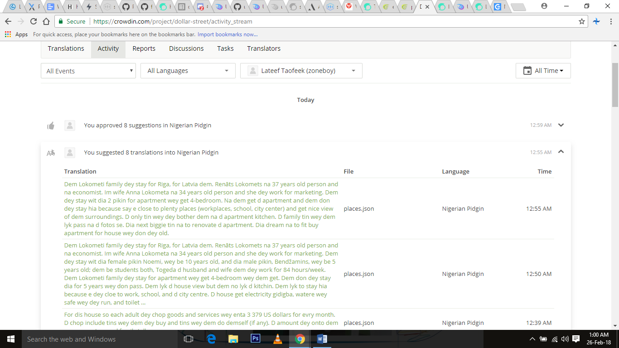Collapse the 'You suggested 8 translations' entry
The image size is (619, 348).
[561, 152]
